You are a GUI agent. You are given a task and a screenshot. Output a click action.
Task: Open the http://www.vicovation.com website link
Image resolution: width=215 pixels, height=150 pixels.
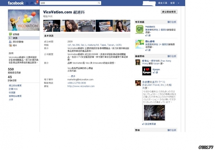pos(81,86)
